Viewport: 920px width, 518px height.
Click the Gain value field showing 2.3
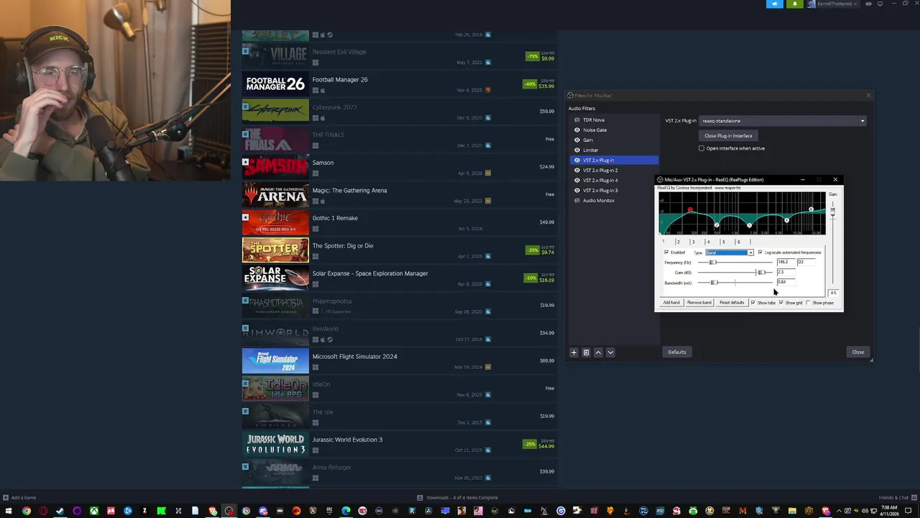pos(786,272)
